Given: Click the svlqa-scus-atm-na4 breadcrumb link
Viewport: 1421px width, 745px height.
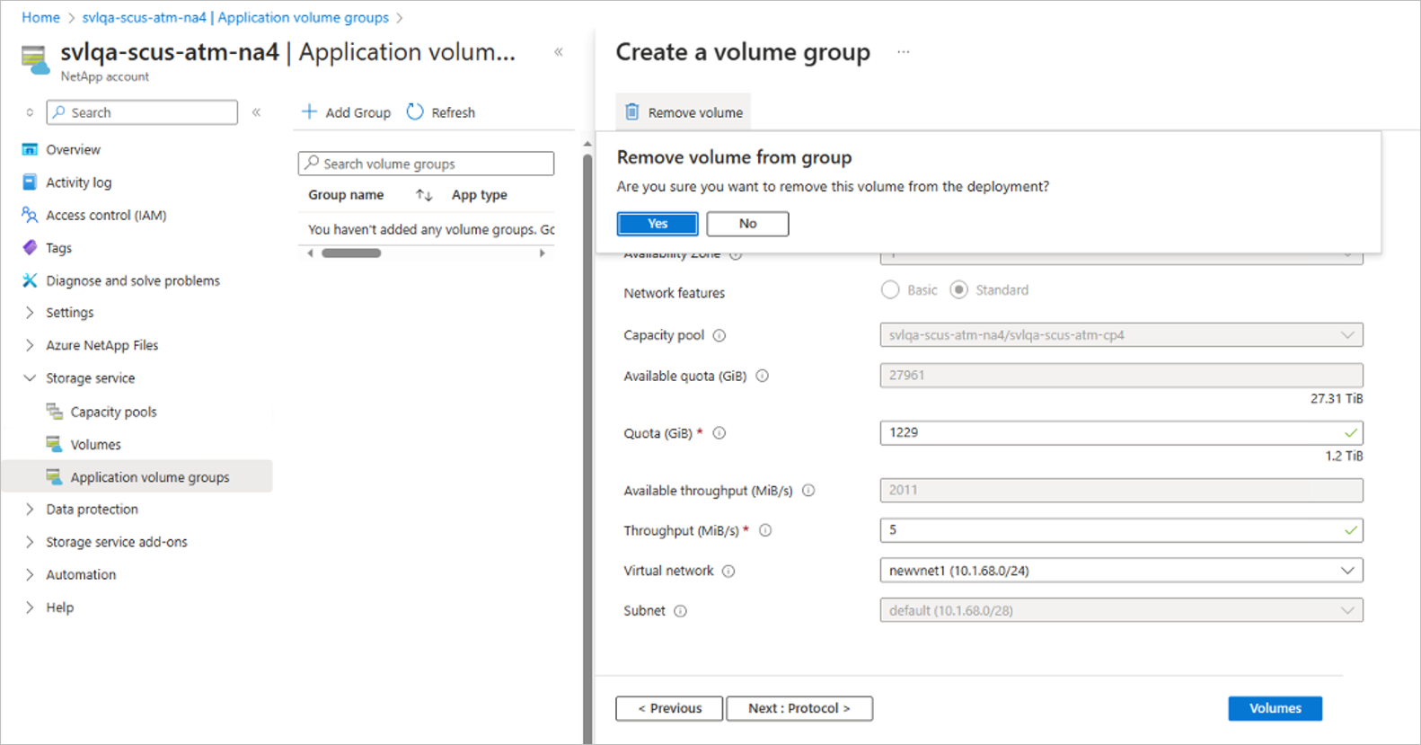Looking at the screenshot, I should point(235,17).
